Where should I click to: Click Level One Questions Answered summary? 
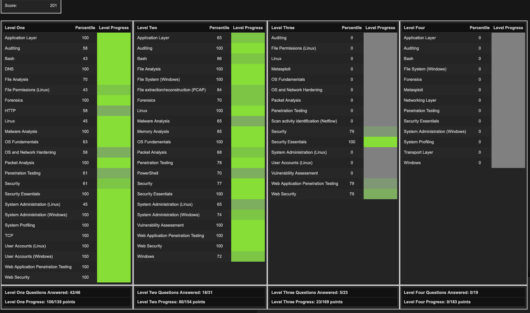coord(43,293)
